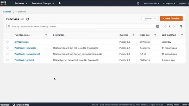Go to previous page arrow
The width and height of the screenshot is (189, 106).
165,26
